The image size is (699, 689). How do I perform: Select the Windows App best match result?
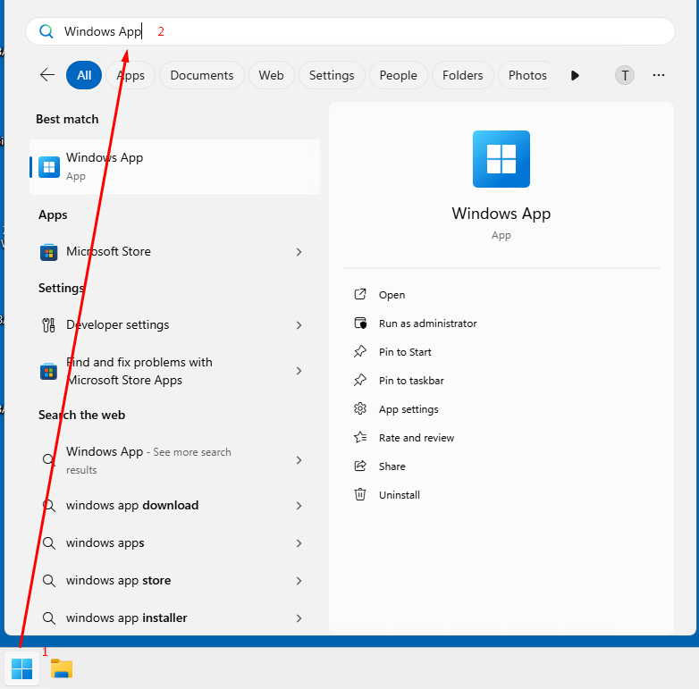(x=175, y=167)
